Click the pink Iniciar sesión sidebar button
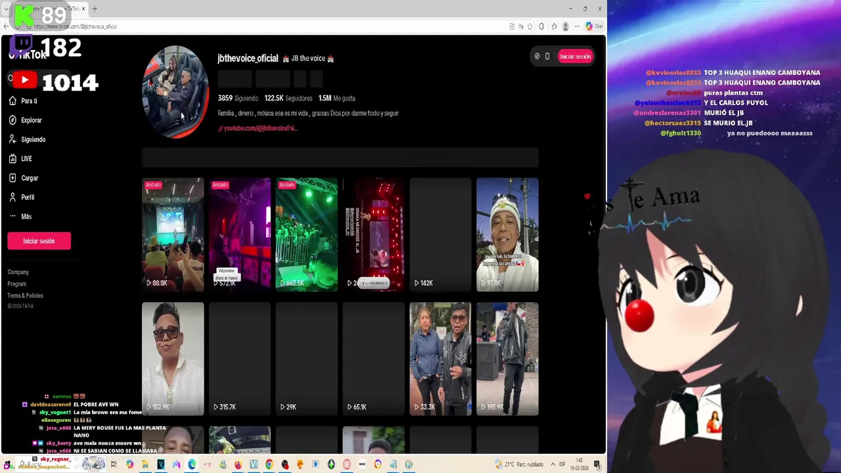This screenshot has height=473, width=841. (39, 241)
